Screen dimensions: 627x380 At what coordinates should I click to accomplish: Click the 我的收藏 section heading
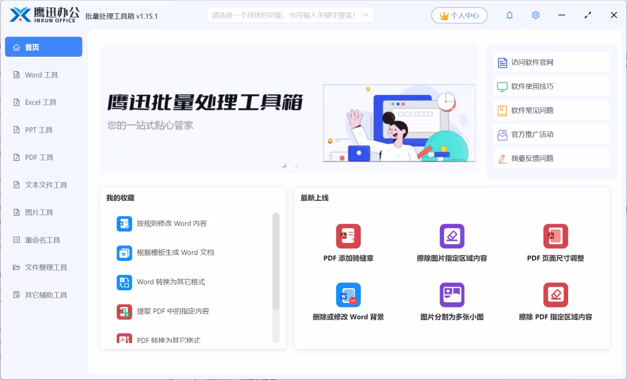coord(120,198)
